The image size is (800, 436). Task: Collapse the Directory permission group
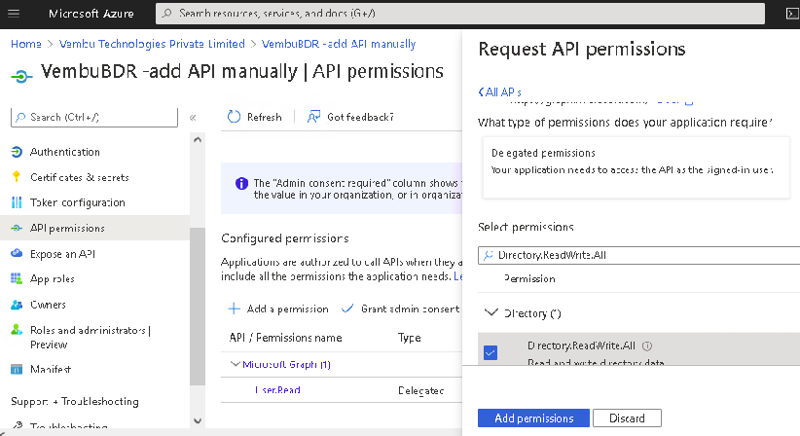pos(491,312)
